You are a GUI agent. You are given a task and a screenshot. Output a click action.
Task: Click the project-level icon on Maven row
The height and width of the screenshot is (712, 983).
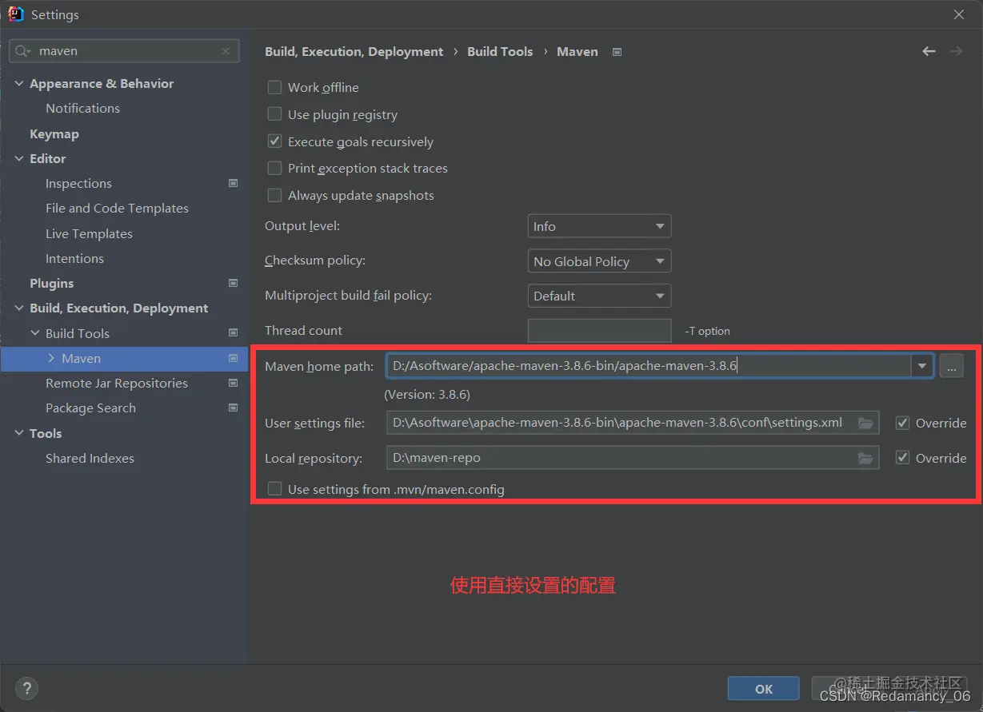tap(234, 358)
